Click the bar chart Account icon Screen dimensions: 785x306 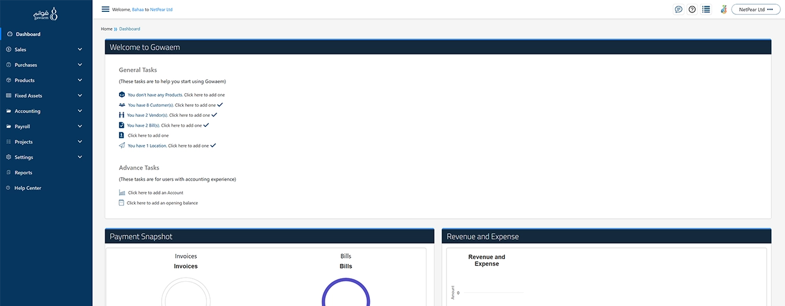click(x=122, y=193)
